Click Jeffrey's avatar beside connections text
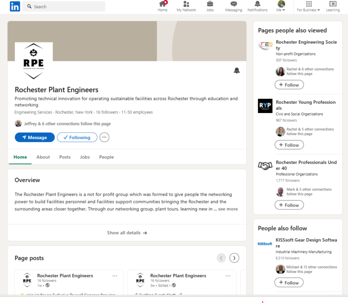This screenshot has width=348, height=303. click(x=18, y=123)
